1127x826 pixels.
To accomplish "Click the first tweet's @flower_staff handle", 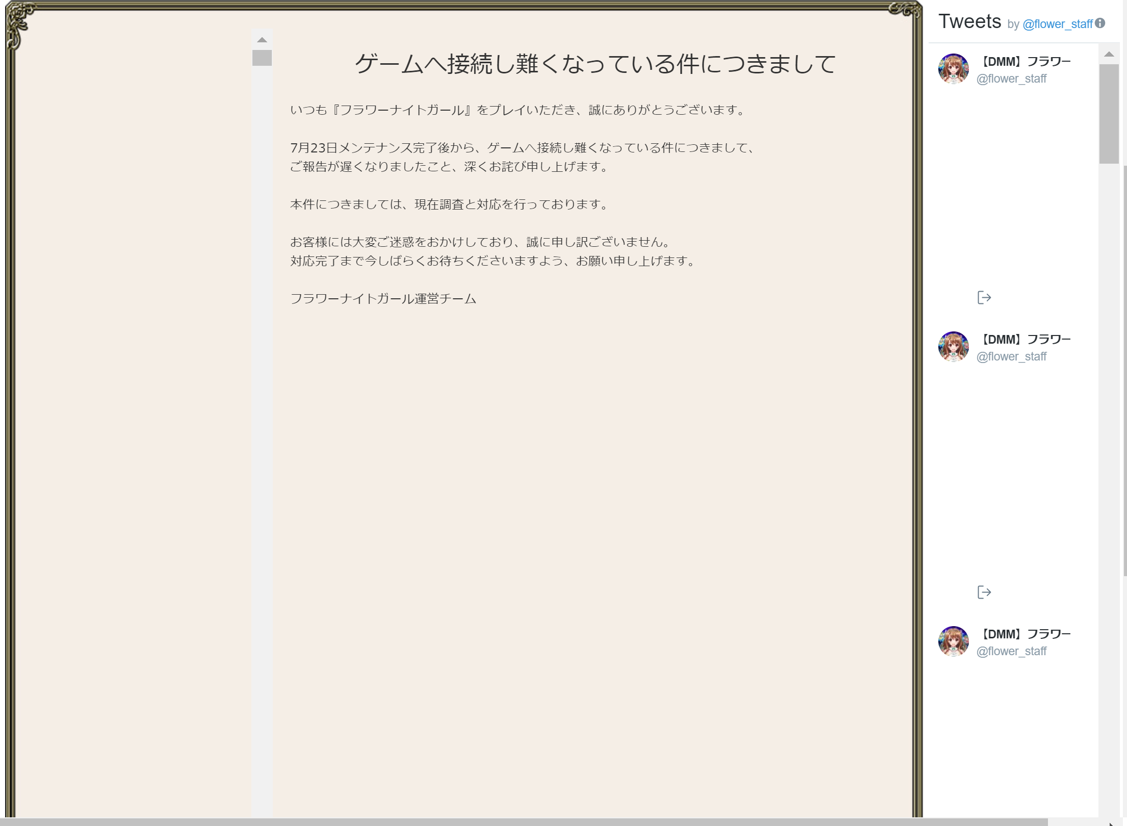I will pos(1011,79).
